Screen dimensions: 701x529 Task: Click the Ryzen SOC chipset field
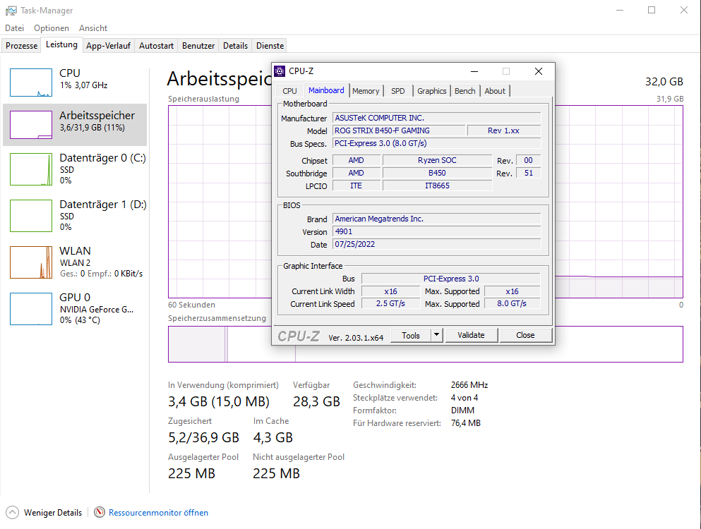click(x=437, y=160)
